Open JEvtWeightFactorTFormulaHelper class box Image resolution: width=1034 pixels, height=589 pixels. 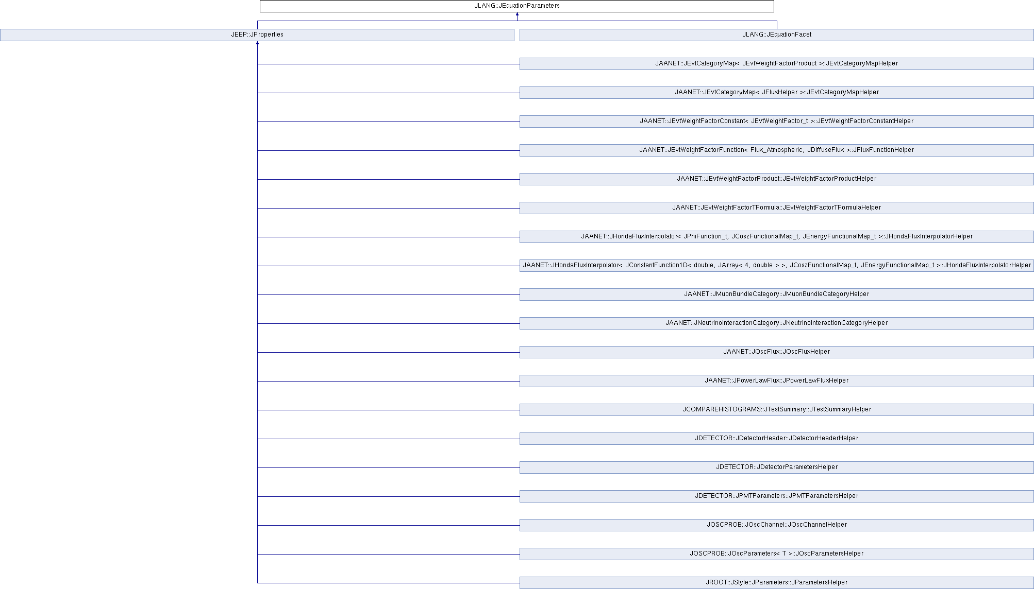[x=776, y=207]
